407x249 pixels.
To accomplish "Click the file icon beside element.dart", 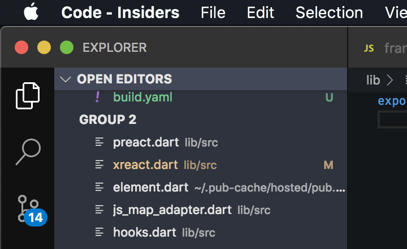I will coord(99,187).
